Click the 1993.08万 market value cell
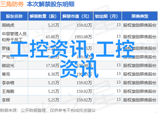Image resolution: width=158 pixels, height=113 pixels. point(83,37)
